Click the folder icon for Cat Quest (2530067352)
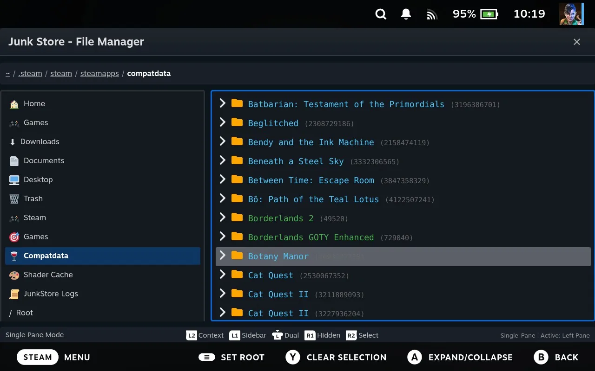 237,275
